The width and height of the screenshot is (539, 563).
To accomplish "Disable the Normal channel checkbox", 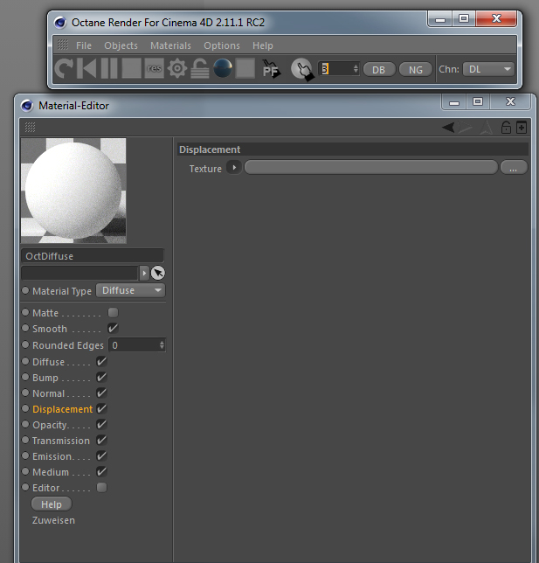I will coord(101,393).
